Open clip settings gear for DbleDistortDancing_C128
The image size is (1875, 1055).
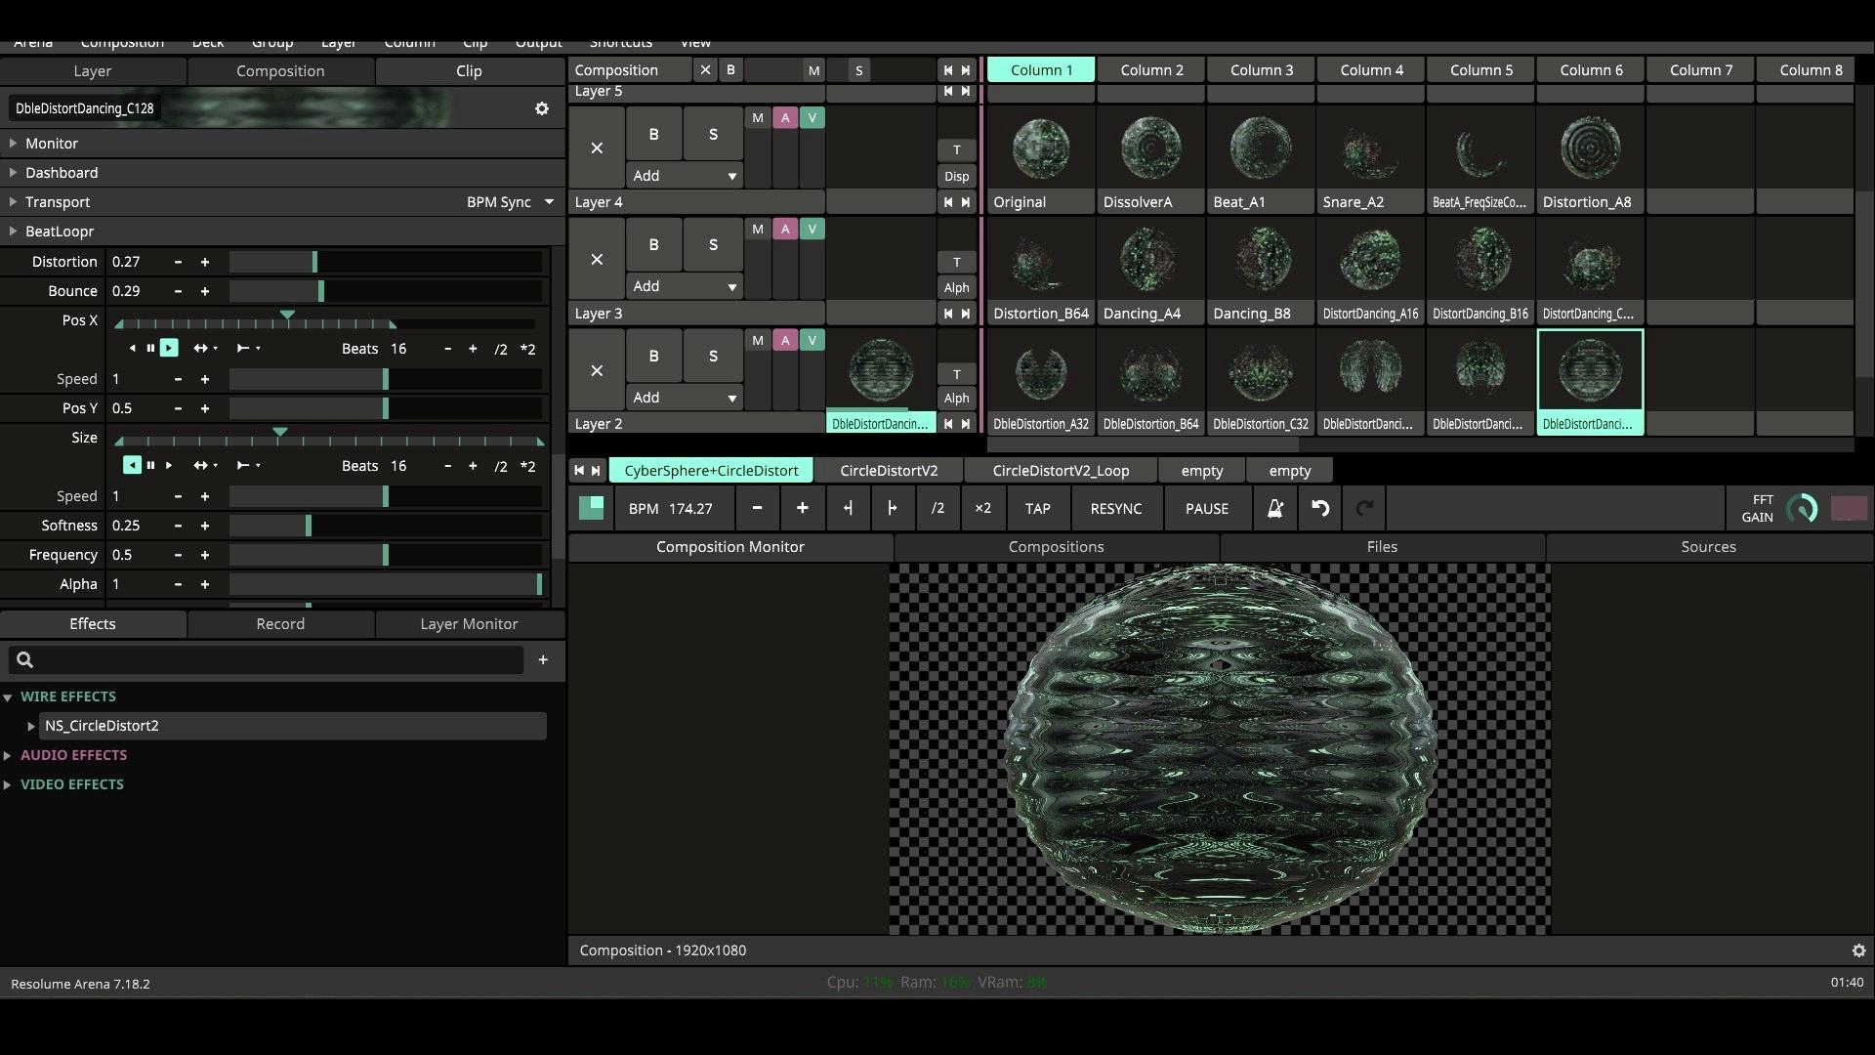tap(542, 108)
